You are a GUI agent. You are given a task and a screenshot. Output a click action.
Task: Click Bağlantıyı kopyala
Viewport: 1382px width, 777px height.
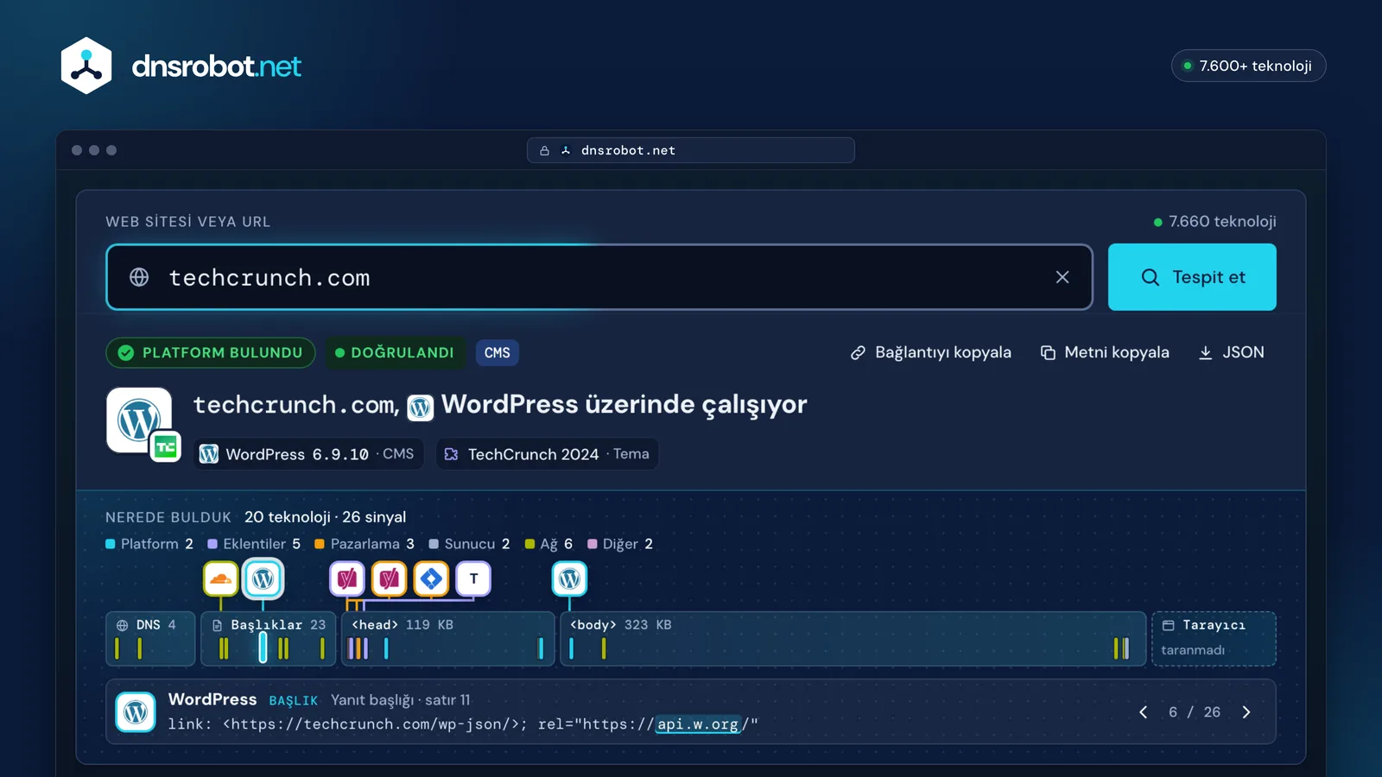[x=930, y=352]
